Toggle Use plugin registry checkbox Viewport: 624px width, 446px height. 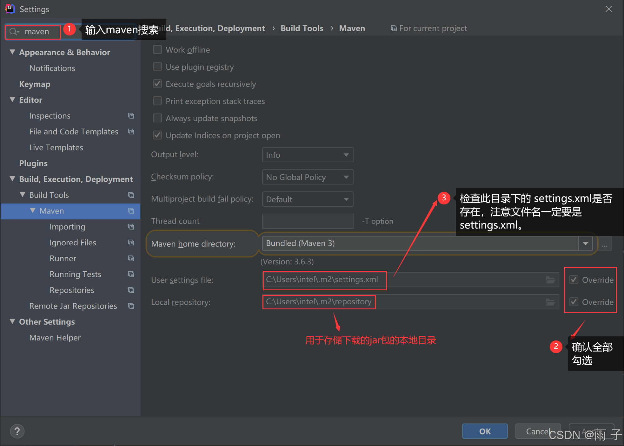[x=157, y=67]
